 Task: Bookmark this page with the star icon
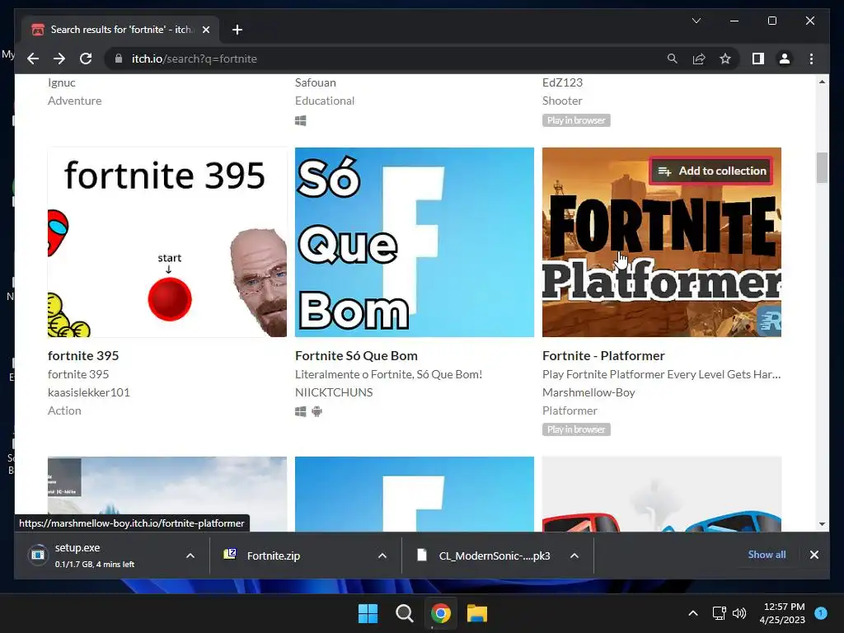[x=725, y=59]
